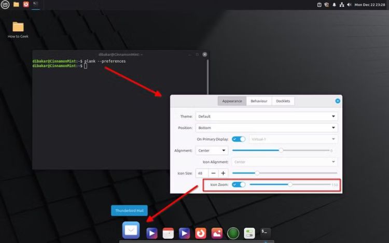This screenshot has height=243, width=389.
Task: Launch the calendar app in the dock
Action: (x=168, y=234)
